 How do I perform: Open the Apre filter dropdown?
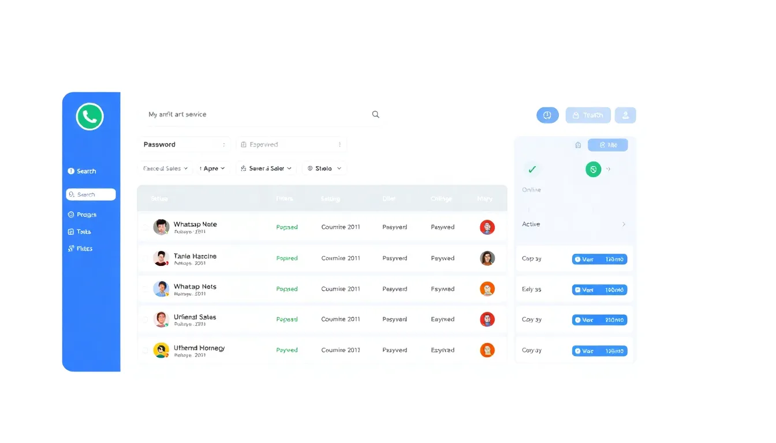(212, 168)
